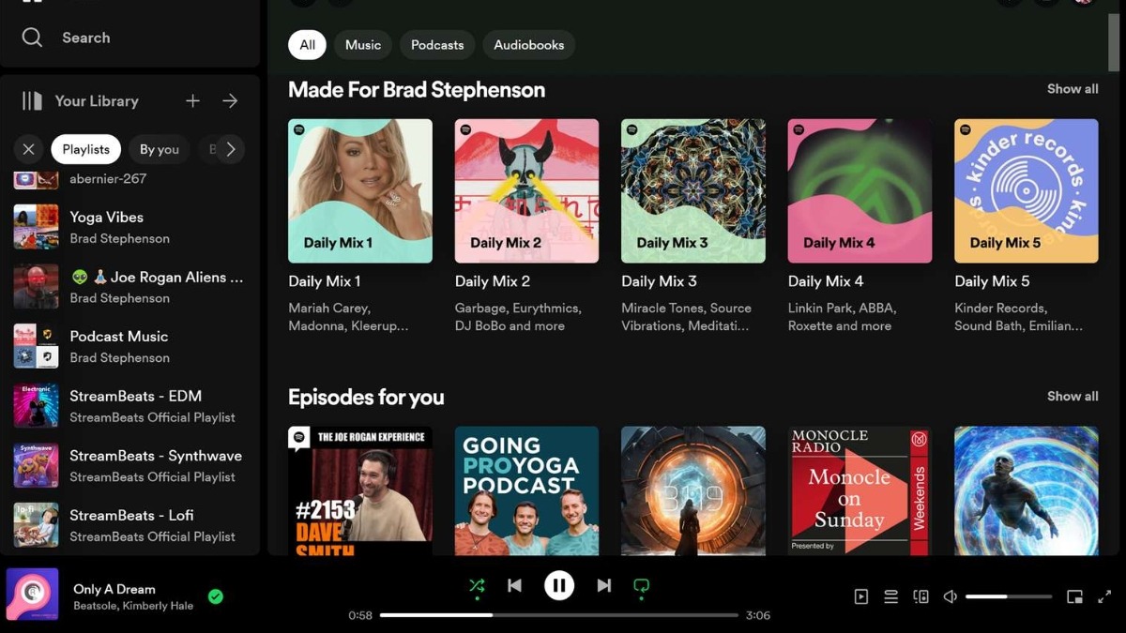The width and height of the screenshot is (1126, 633).
Task: Skip to the next track
Action: point(604,586)
